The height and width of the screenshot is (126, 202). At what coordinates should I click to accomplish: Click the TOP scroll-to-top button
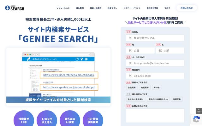(199, 111)
